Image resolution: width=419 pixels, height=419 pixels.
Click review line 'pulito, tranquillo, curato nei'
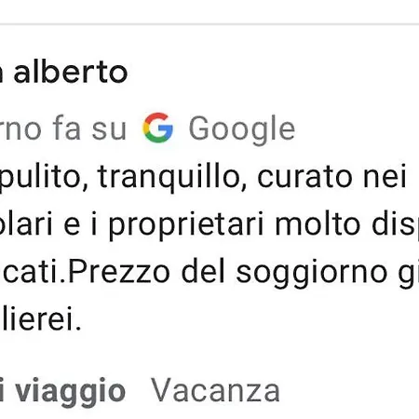(x=203, y=178)
